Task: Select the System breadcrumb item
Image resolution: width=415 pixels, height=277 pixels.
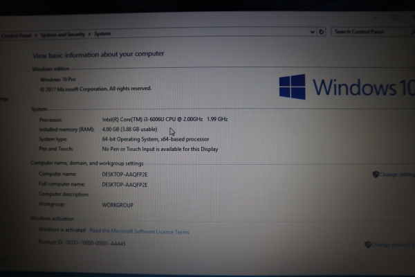Action: click(102, 34)
